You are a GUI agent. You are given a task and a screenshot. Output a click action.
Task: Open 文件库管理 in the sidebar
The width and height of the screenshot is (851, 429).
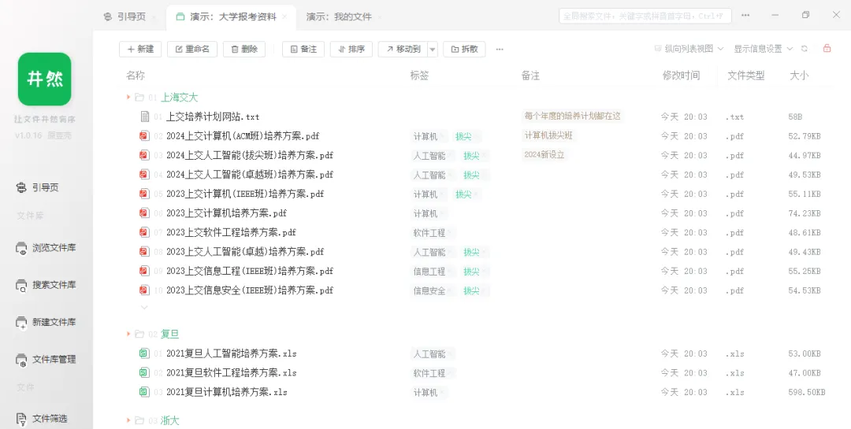[46, 359]
